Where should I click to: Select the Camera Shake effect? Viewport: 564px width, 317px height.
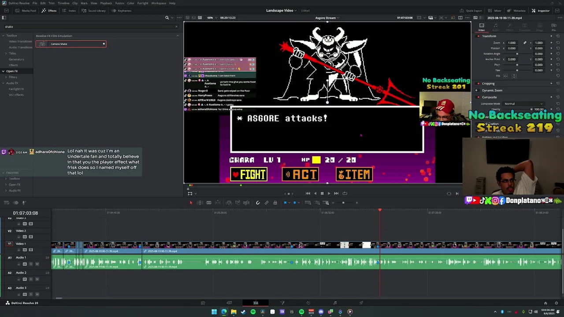tap(71, 44)
